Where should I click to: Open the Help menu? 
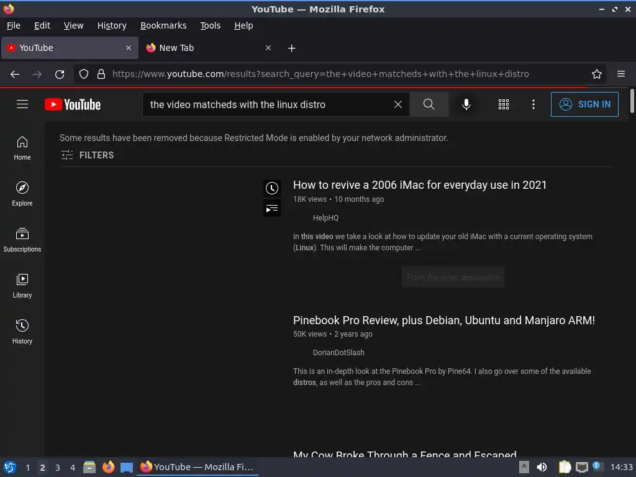243,25
